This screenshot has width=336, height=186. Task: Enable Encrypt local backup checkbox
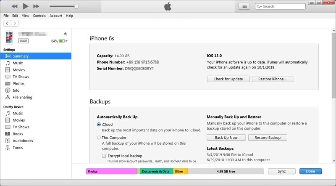pyautogui.click(x=104, y=156)
